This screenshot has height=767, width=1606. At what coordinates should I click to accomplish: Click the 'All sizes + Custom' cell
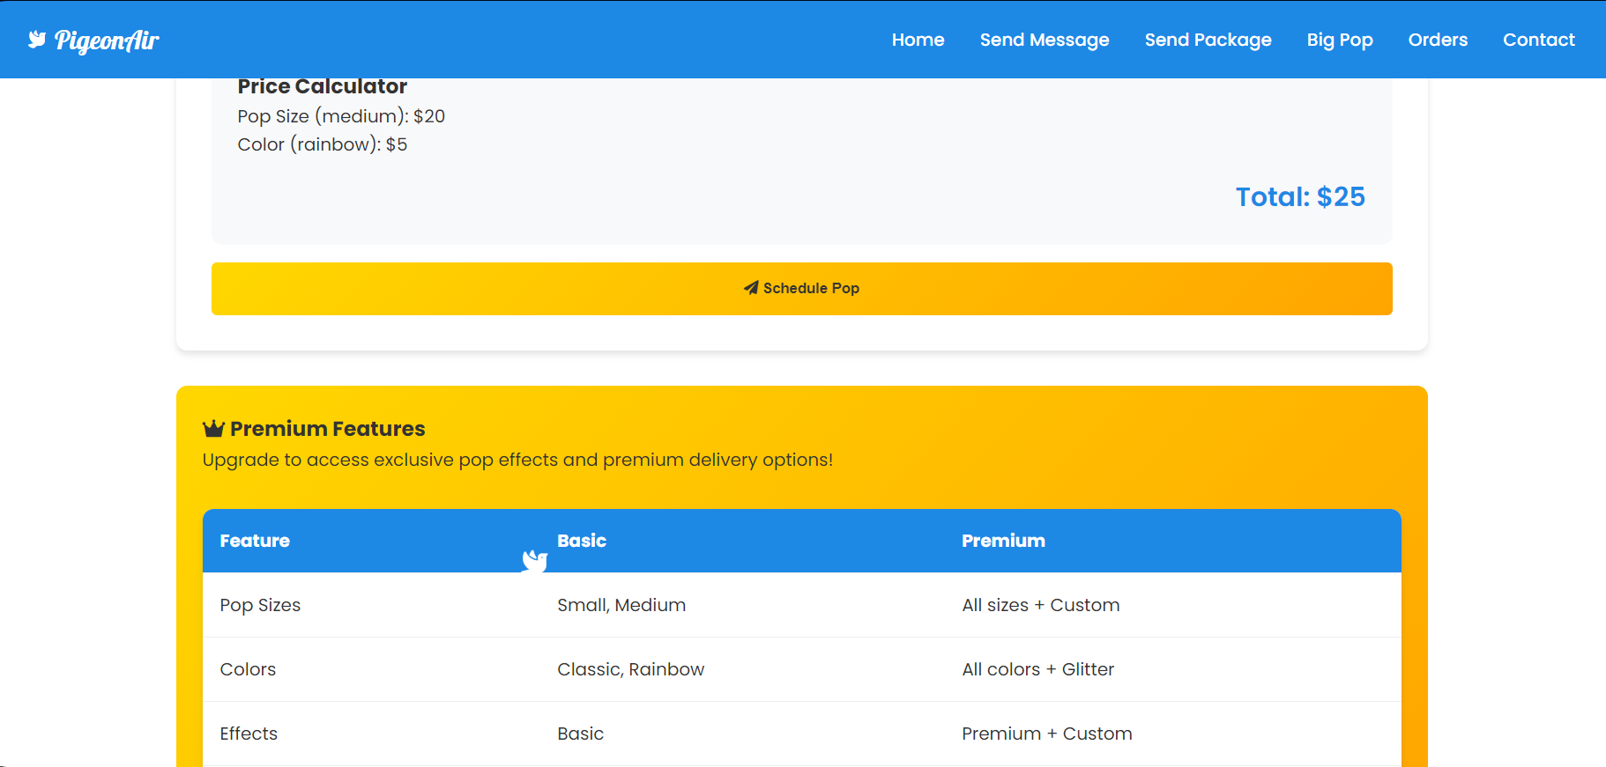1041,605
